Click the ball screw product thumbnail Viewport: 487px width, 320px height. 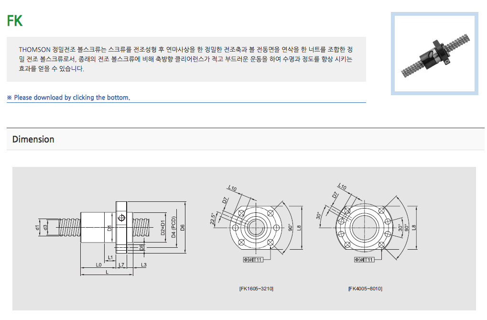434,54
